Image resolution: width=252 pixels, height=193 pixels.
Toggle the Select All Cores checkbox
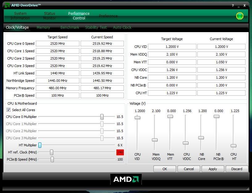pyautogui.click(x=8, y=110)
